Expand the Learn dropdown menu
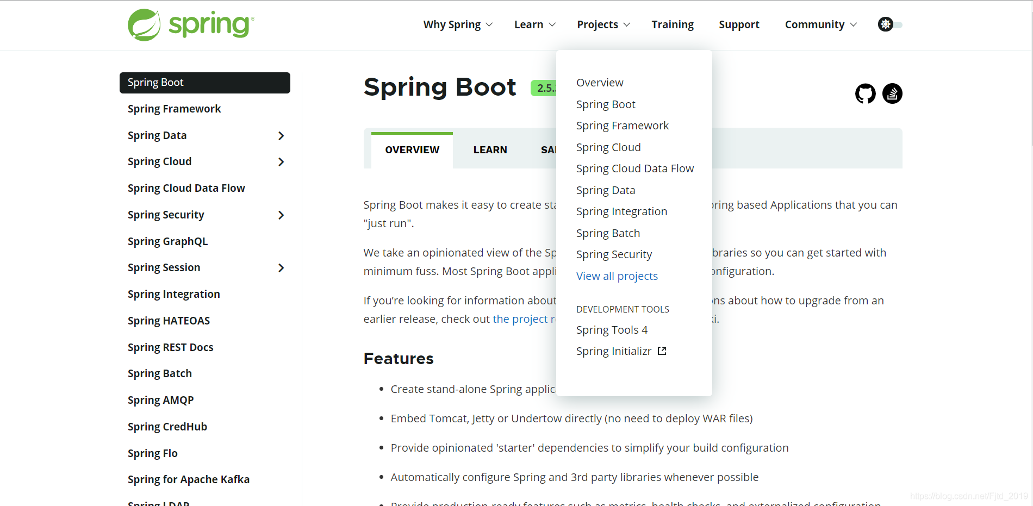 [x=535, y=24]
